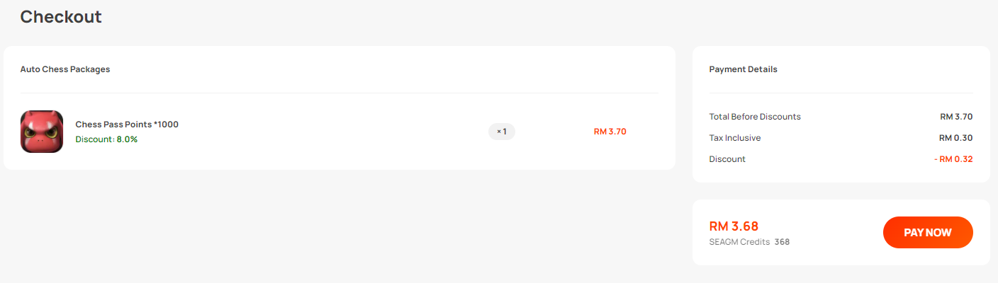This screenshot has height=283, width=998.
Task: Click the *1000 points quantity in product name
Action: [x=166, y=125]
